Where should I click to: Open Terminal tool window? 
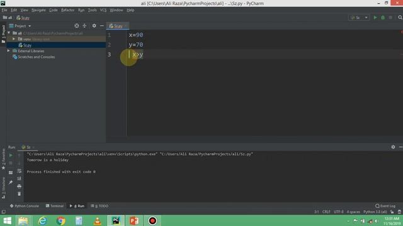pos(55,206)
